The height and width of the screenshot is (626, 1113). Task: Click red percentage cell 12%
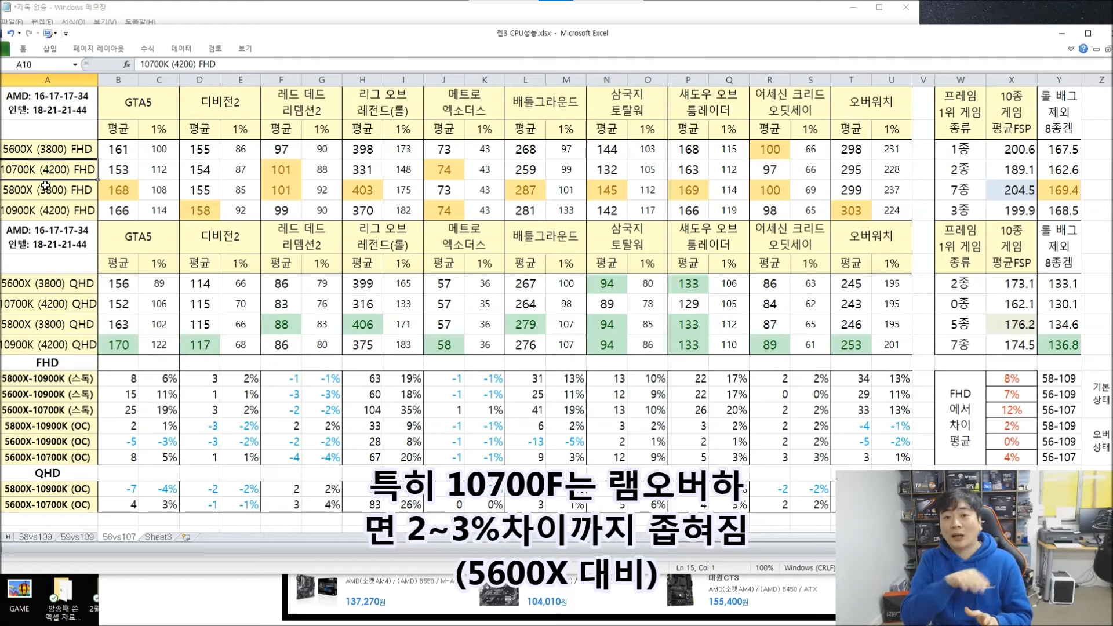(1012, 410)
